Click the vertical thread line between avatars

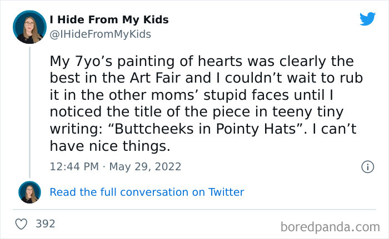[x=29, y=111]
